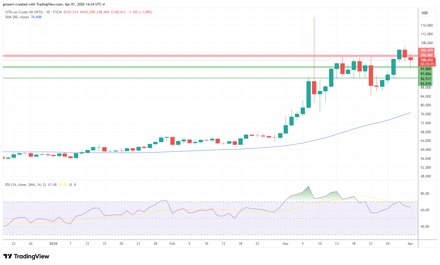Click the 48.000 price axis tick
The height and width of the screenshot is (265, 440).
point(426,176)
